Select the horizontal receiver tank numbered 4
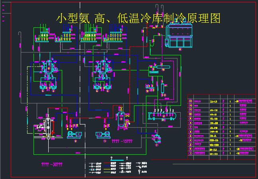Image resolution: width=258 pixels, height=179 pixels. tap(162, 116)
